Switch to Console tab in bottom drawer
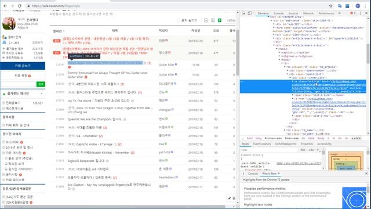371x209 pixels. pos(253,174)
